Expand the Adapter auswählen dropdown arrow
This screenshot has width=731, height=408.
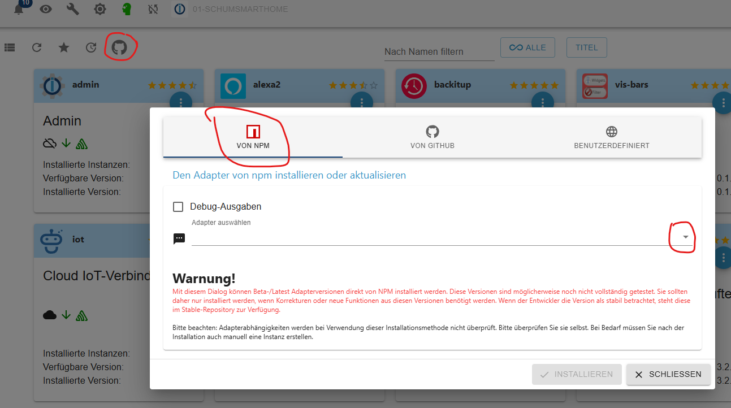[x=685, y=237]
